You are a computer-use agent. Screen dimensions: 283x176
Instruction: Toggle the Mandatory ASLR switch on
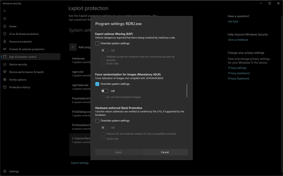[105, 91]
